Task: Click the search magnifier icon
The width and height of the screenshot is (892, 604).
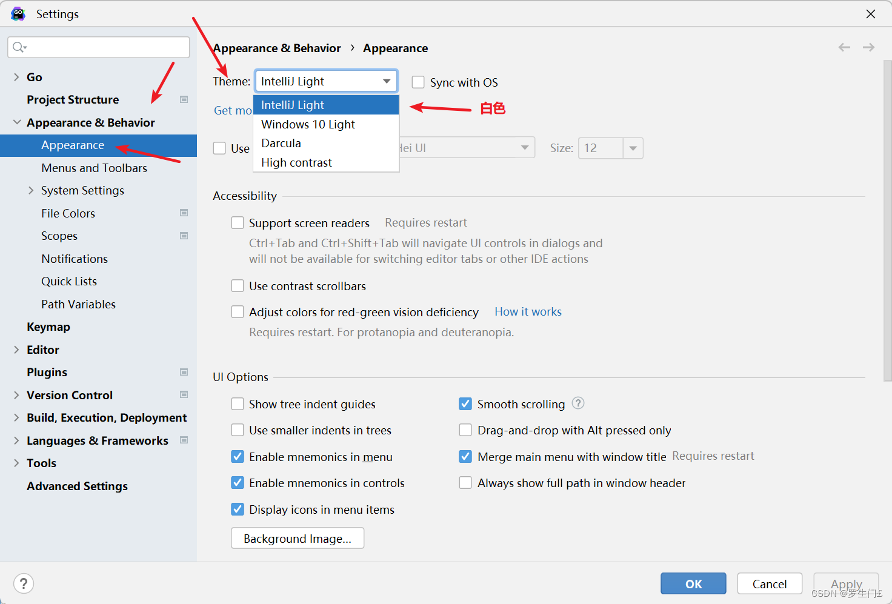Action: click(19, 47)
